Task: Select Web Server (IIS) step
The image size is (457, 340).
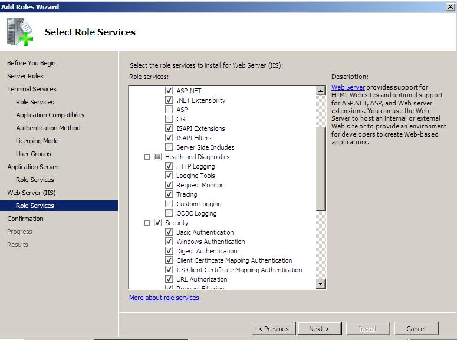Action: (x=31, y=193)
